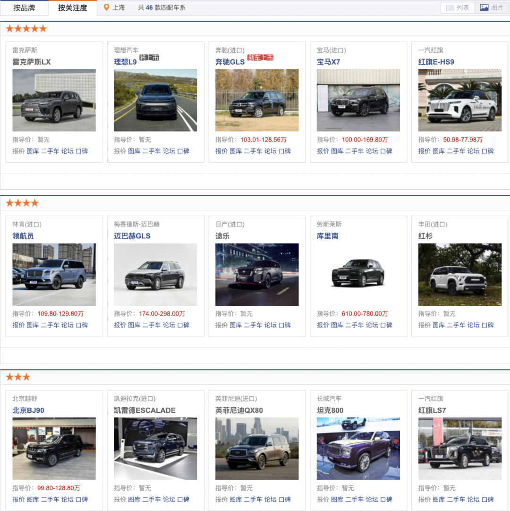
Task: Click 梅赛德斯-迈巴赫 brand label
Action: click(136, 224)
